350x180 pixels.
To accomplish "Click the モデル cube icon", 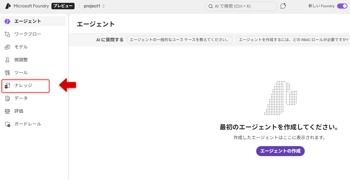I will tap(7, 47).
